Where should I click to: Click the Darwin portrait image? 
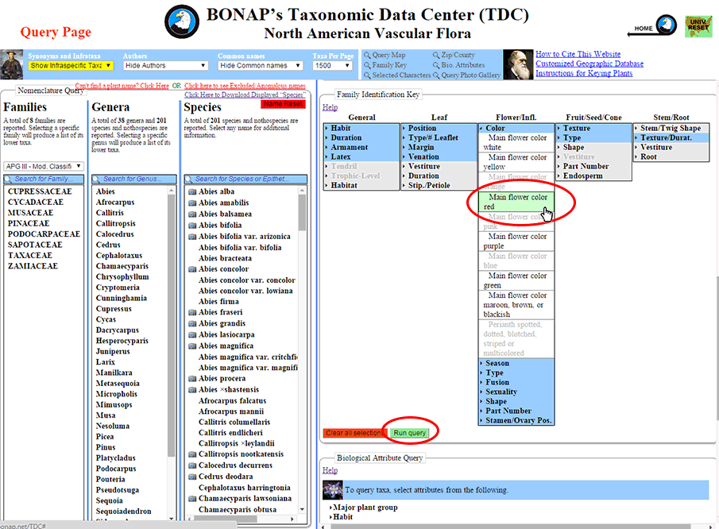[518, 64]
